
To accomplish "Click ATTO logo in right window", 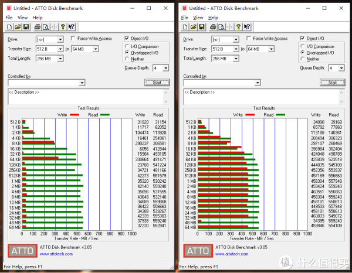I will (x=198, y=251).
